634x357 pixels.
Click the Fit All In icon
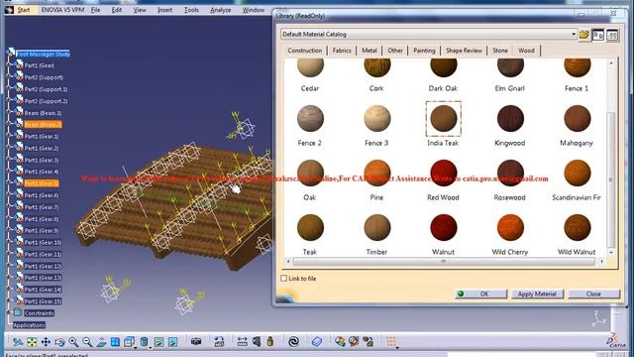tap(32, 342)
